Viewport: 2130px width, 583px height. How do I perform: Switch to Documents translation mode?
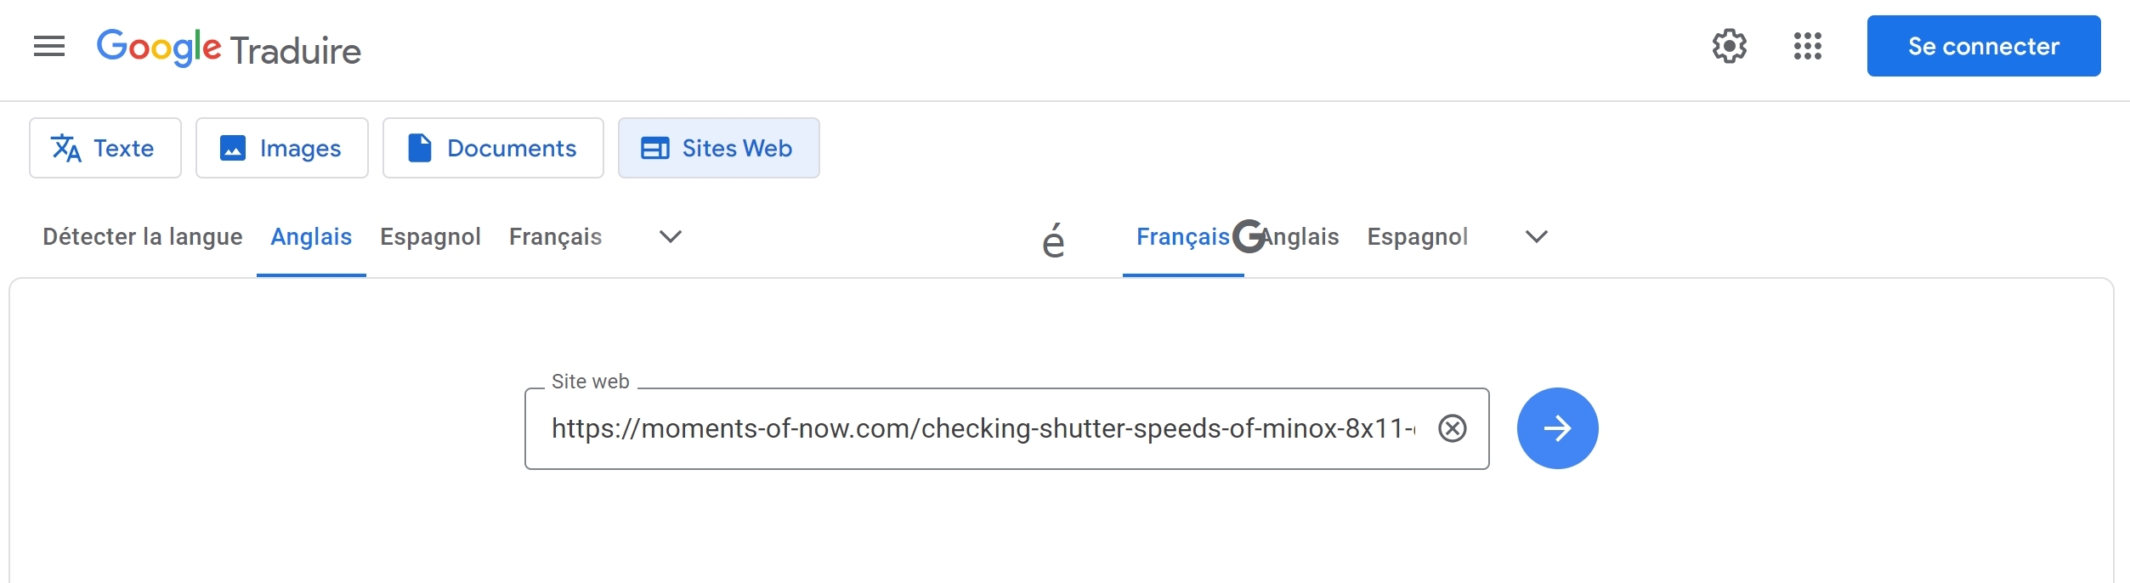click(x=493, y=148)
